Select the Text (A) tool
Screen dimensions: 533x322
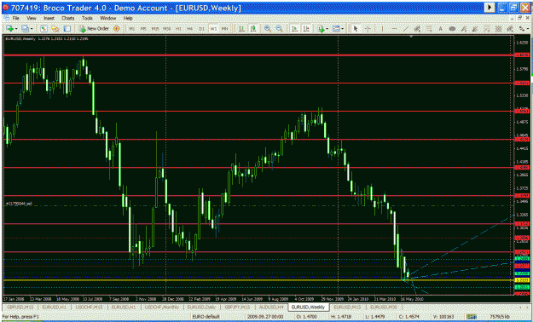click(441, 29)
